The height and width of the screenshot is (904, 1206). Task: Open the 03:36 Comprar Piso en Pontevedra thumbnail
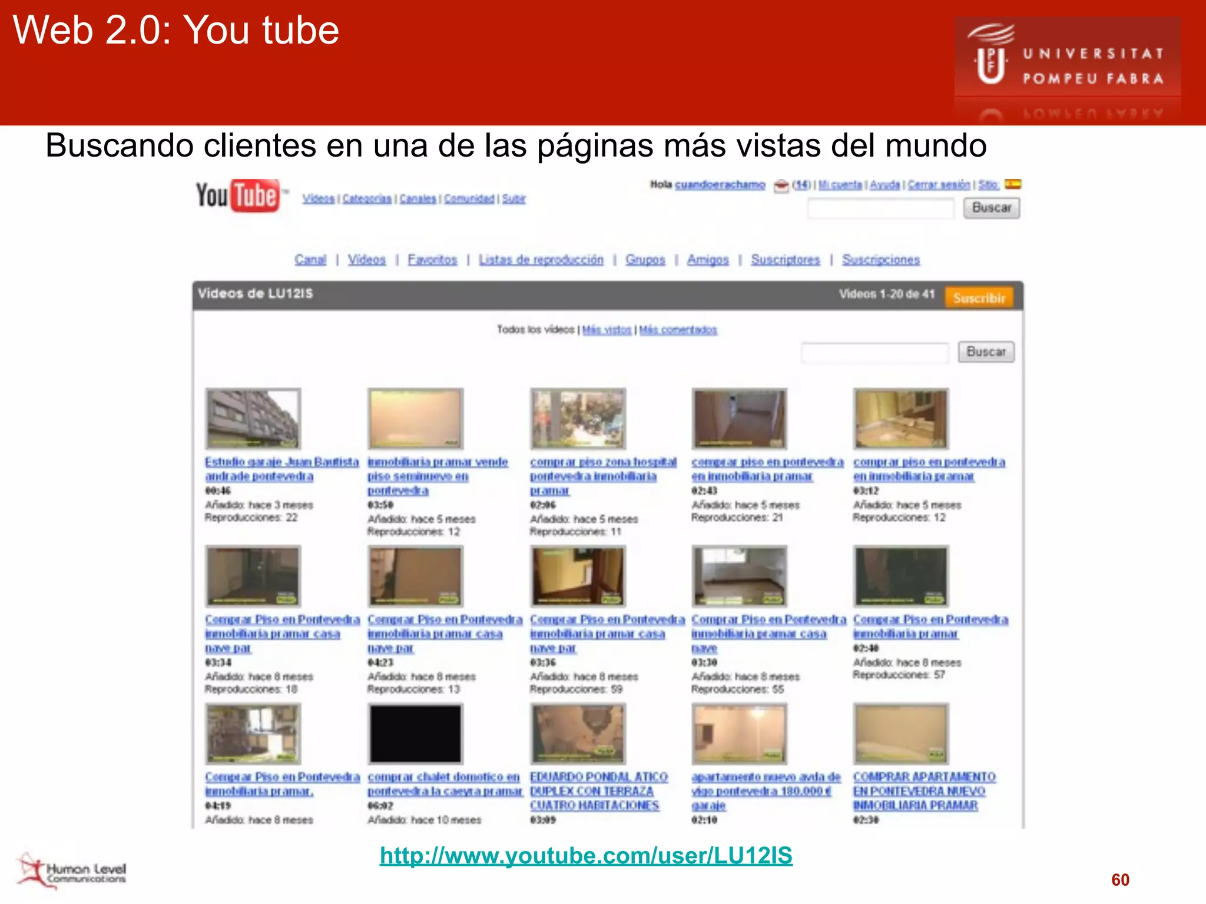pos(578,576)
